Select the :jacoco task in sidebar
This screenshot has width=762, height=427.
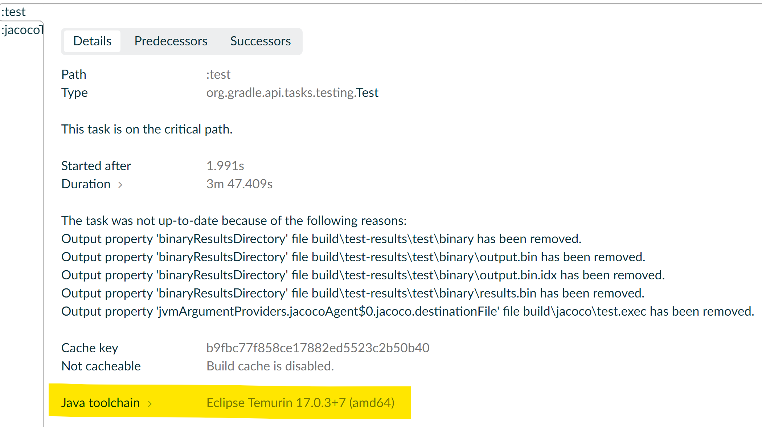[x=22, y=30]
